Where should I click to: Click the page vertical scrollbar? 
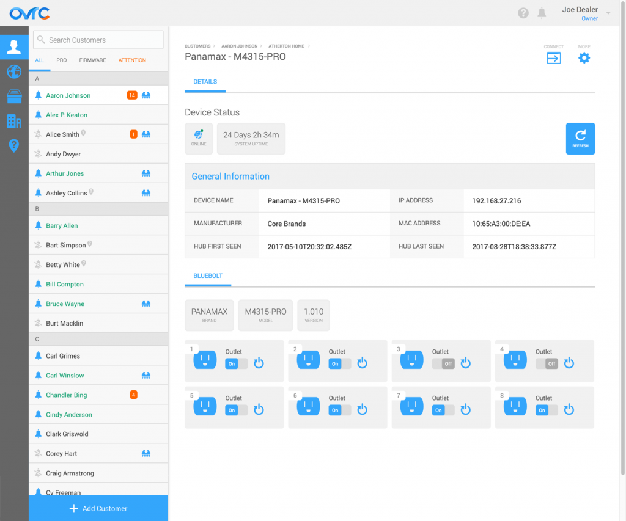pyautogui.click(x=623, y=239)
